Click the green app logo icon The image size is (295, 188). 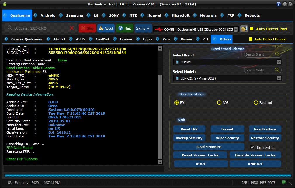tap(4, 4)
